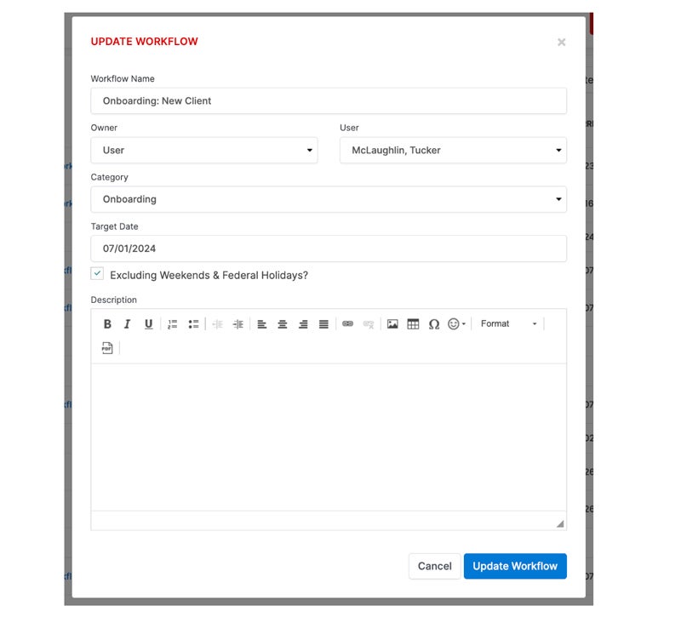Open the Owner dropdown
Viewport: 681px width, 617px height.
[x=203, y=151]
